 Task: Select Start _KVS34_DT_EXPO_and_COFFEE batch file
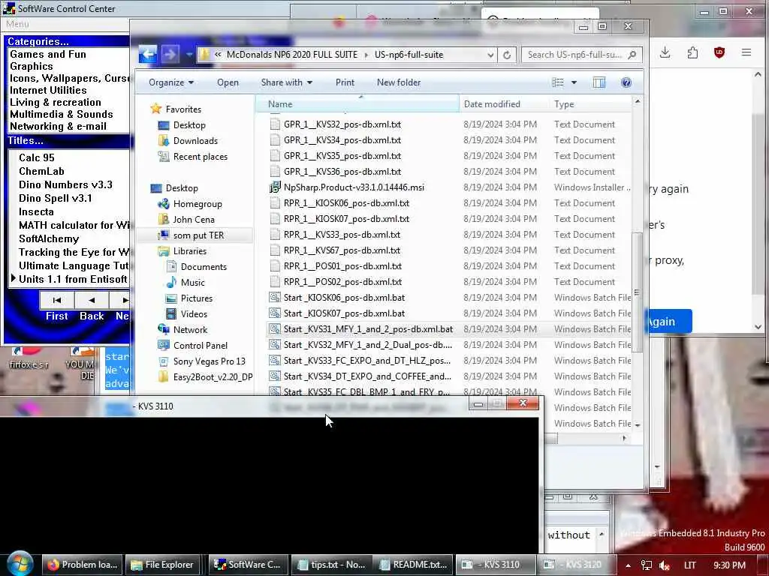pyautogui.click(x=366, y=376)
